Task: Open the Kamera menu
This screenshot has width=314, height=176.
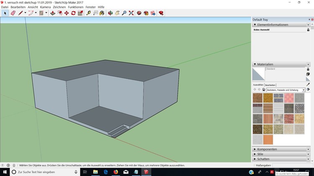Action: (x=45, y=7)
